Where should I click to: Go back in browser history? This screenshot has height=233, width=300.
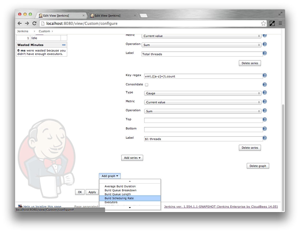click(20, 24)
